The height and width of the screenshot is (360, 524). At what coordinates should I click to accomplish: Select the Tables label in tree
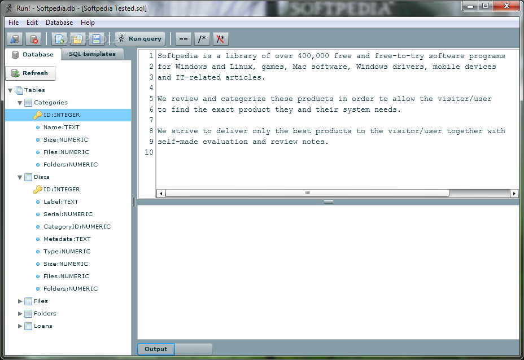tap(34, 90)
